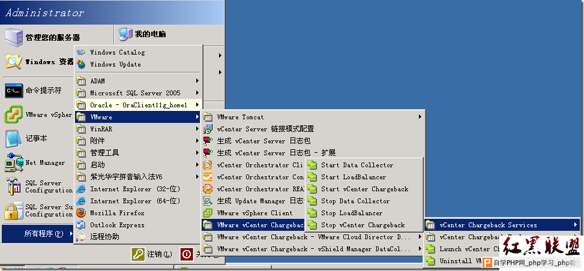Open VMware vCenter Chargeback - VMware Cloud Director entry

tap(313, 237)
